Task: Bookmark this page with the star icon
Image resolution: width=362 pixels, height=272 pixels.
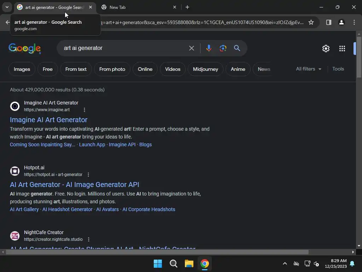Action: tap(311, 22)
